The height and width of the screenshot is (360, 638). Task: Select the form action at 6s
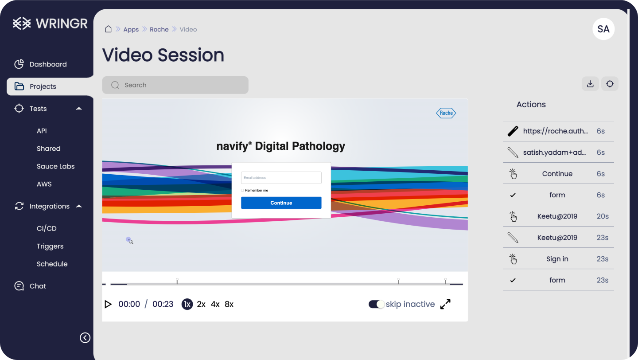(559, 195)
